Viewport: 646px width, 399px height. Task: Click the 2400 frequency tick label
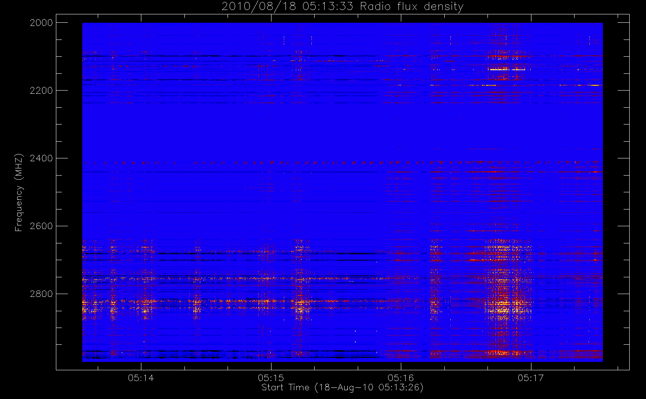coord(42,158)
